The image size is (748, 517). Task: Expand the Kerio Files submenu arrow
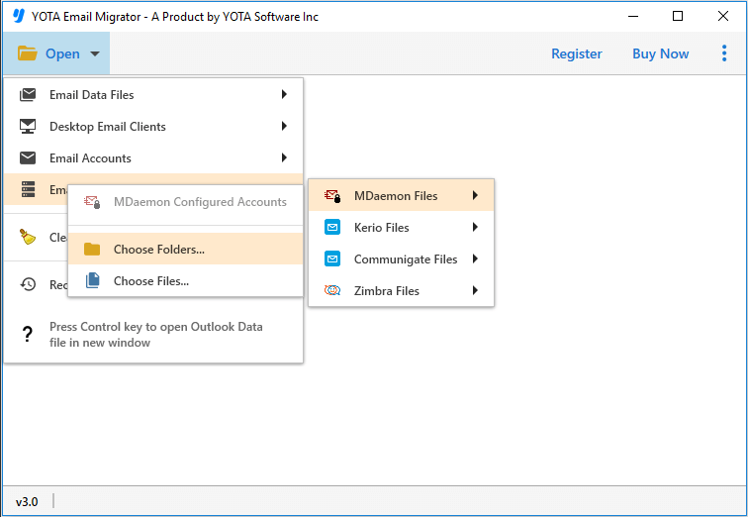[475, 227]
